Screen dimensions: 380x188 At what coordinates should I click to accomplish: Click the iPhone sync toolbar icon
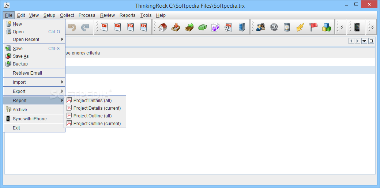click(357, 27)
